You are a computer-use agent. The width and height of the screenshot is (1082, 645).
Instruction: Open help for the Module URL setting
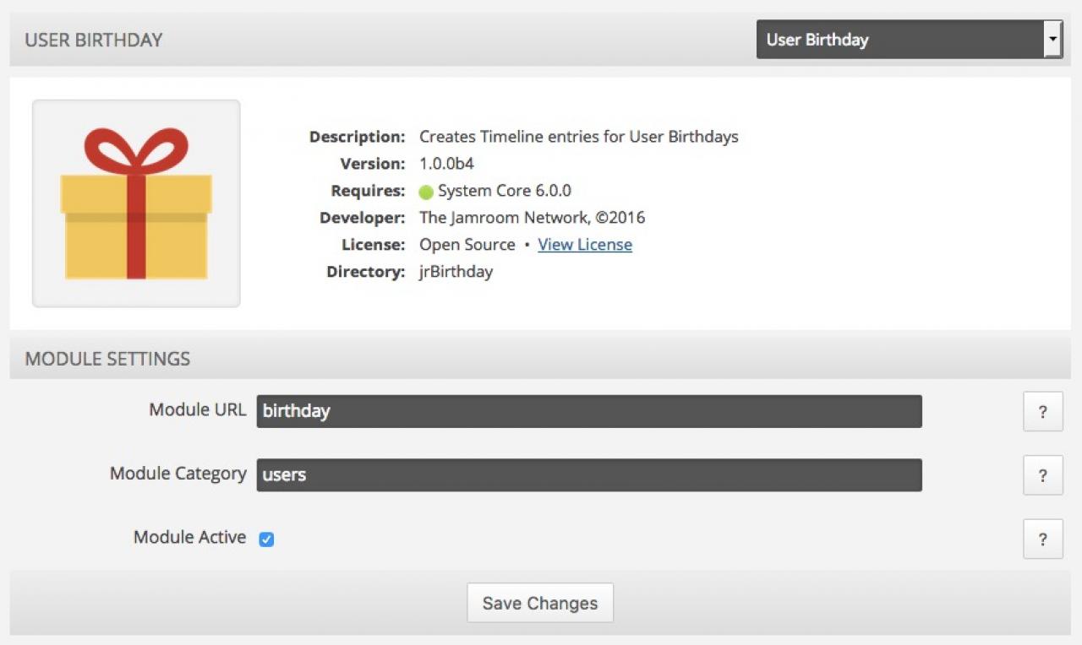click(x=1042, y=412)
